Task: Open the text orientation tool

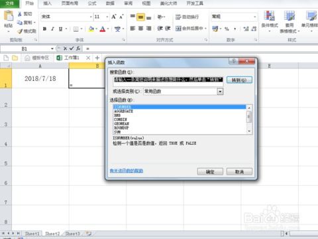Action: 160,17
